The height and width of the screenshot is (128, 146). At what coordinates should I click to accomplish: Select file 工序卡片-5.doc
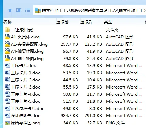[26, 101]
